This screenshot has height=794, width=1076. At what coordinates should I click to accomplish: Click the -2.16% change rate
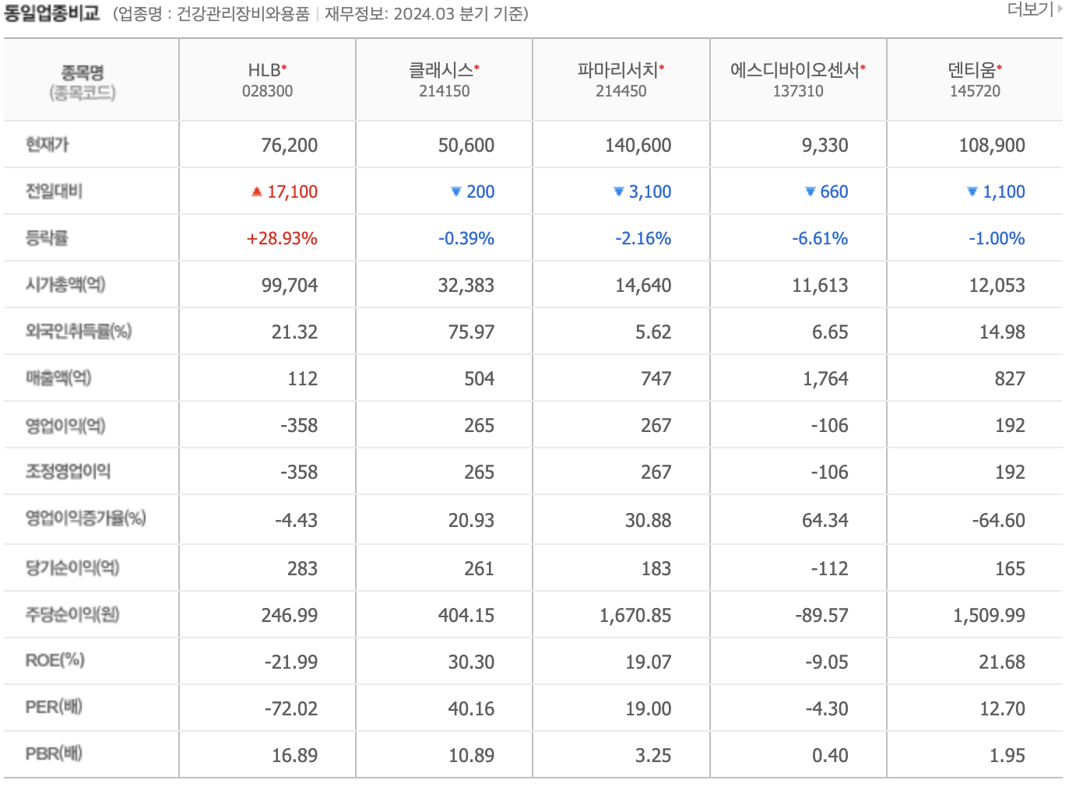tap(643, 239)
